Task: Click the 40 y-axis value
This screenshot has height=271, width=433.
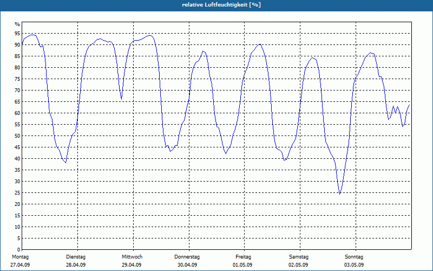Action: point(17,159)
